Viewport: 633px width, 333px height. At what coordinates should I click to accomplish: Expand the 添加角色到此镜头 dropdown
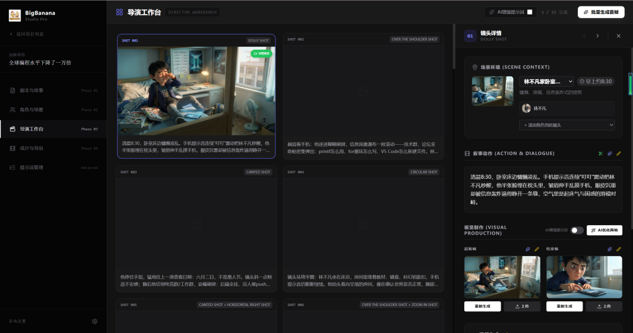click(567, 125)
